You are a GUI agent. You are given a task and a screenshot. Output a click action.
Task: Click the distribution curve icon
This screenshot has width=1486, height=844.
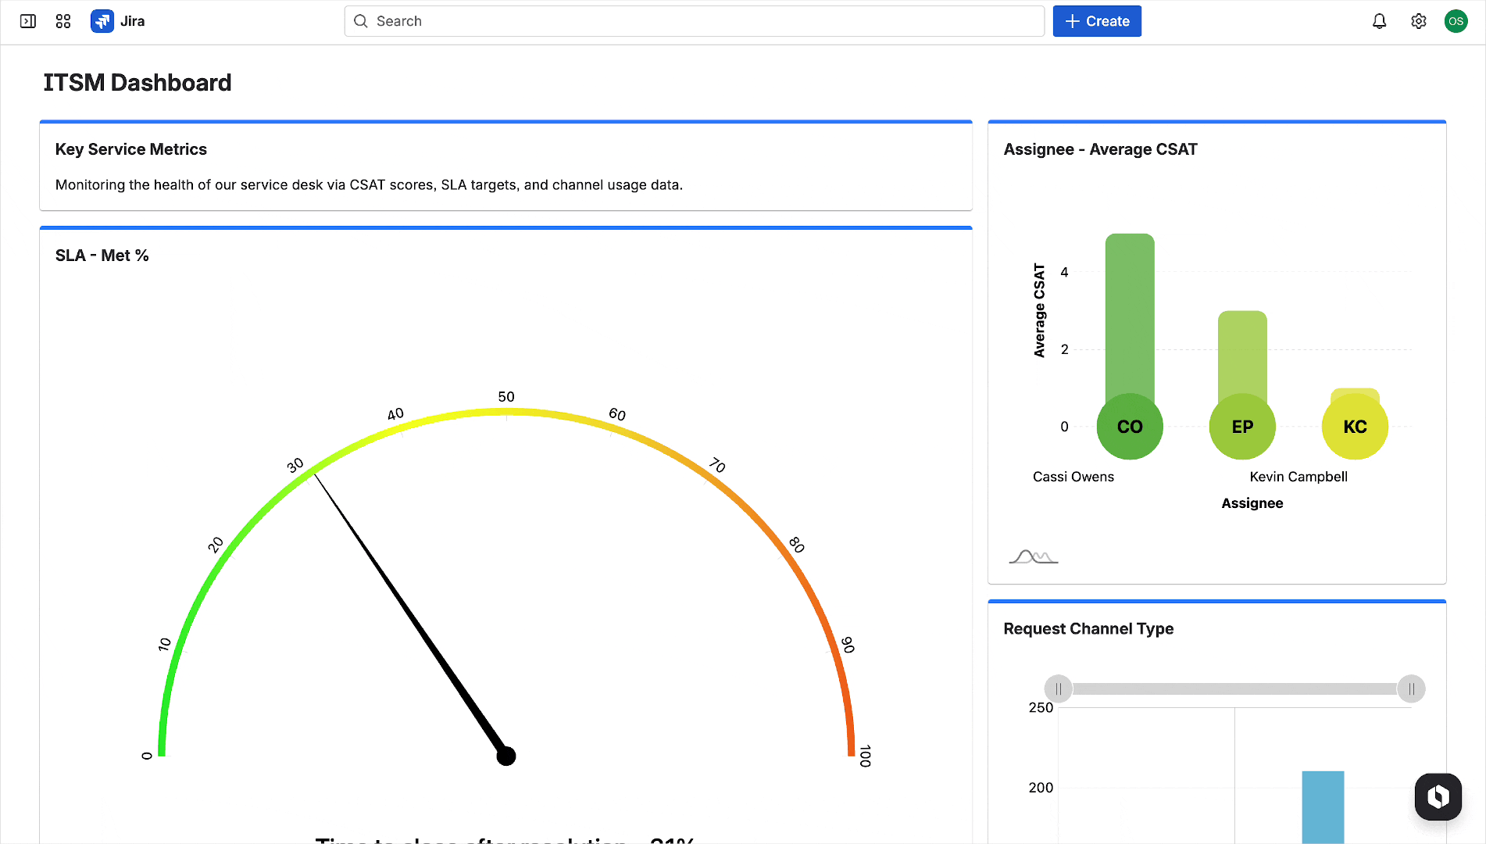1033,556
